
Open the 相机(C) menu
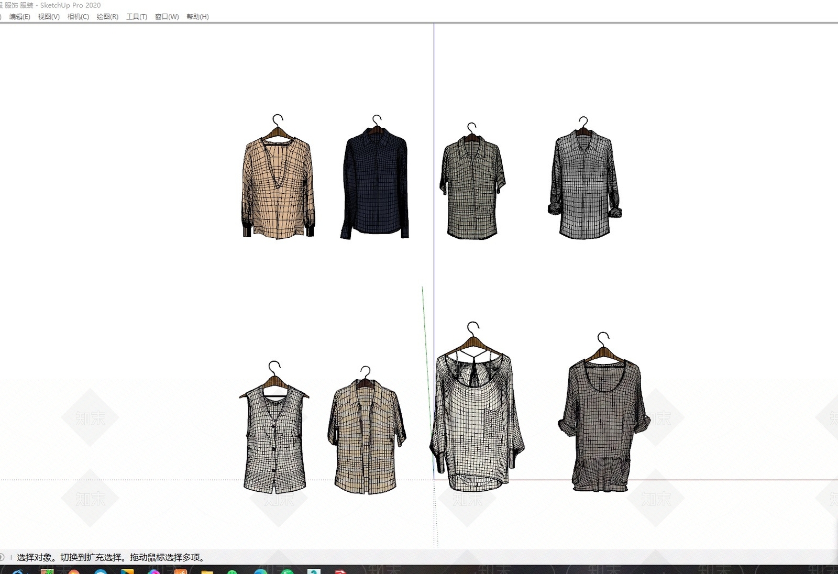pyautogui.click(x=78, y=17)
